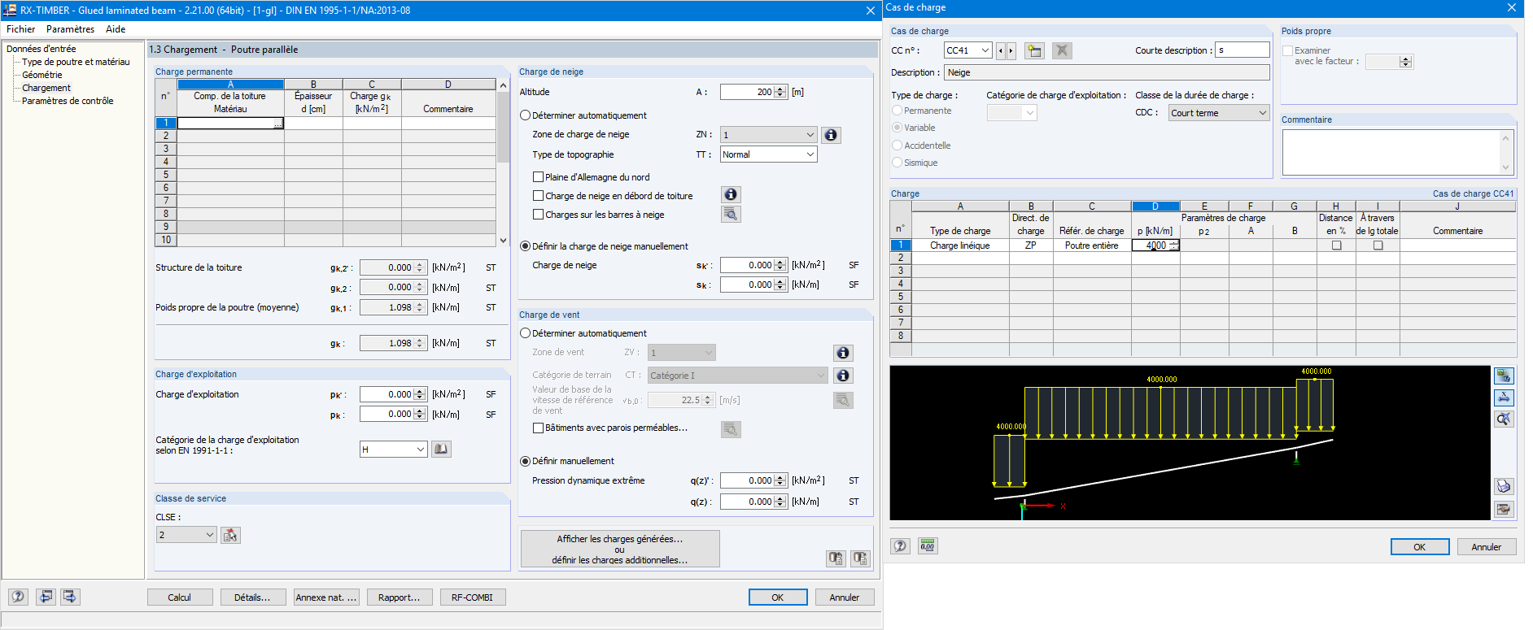This screenshot has height=630, width=1533.
Task: Go to previous load case arrow
Action: (x=1001, y=50)
